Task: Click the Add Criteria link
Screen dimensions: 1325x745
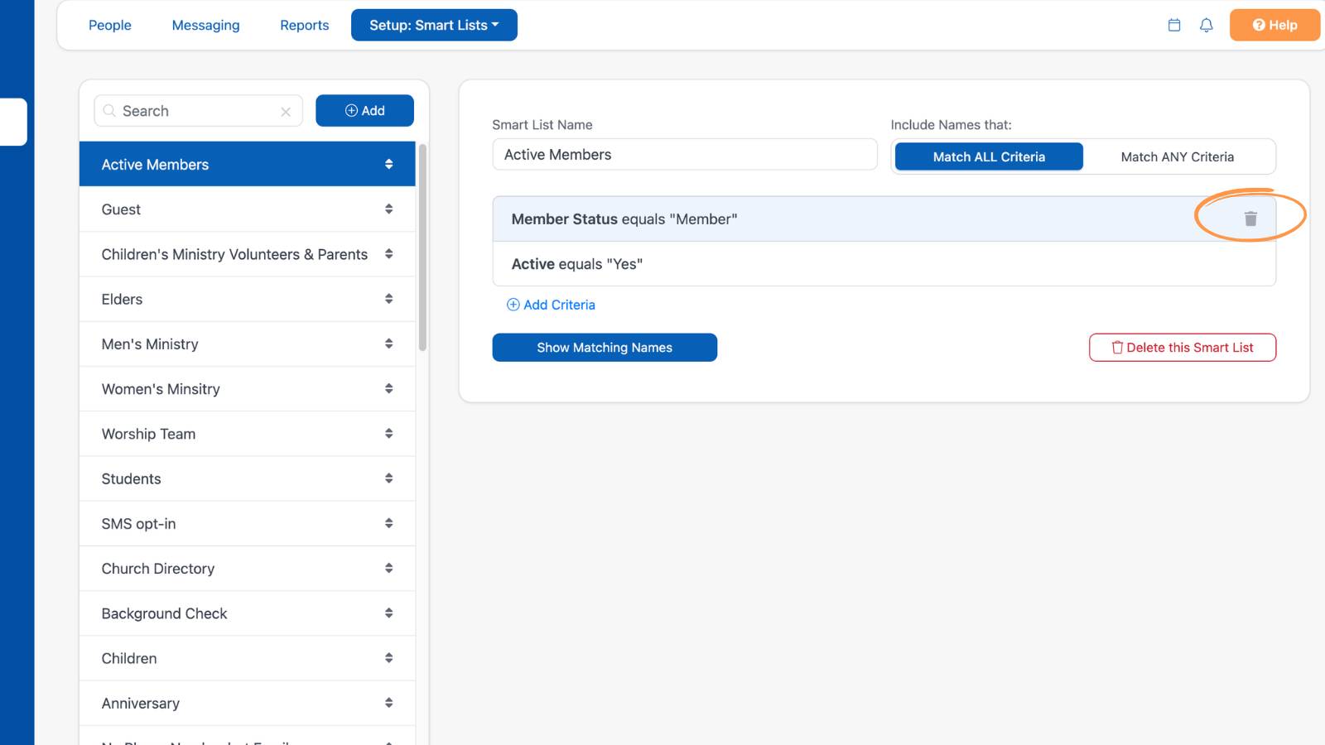Action: pos(551,305)
